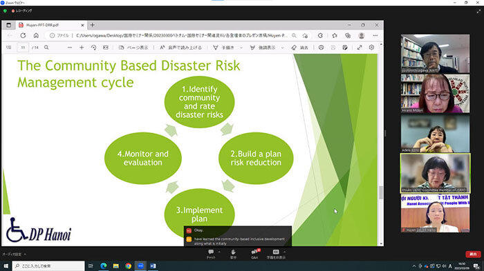Expand draw tool options dropdown
The width and height of the screenshot is (484, 271).
click(x=241, y=48)
